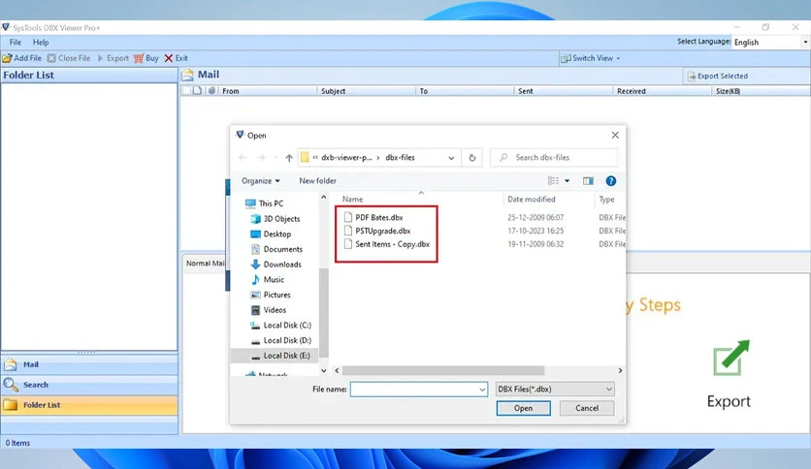This screenshot has width=811, height=469.
Task: Toggle the preview pane icon
Action: click(588, 181)
